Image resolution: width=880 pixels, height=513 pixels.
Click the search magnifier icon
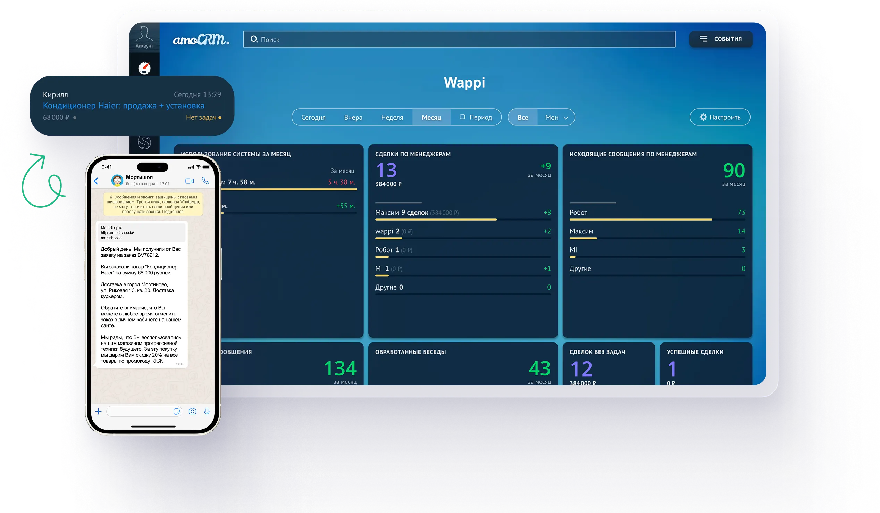coord(254,39)
